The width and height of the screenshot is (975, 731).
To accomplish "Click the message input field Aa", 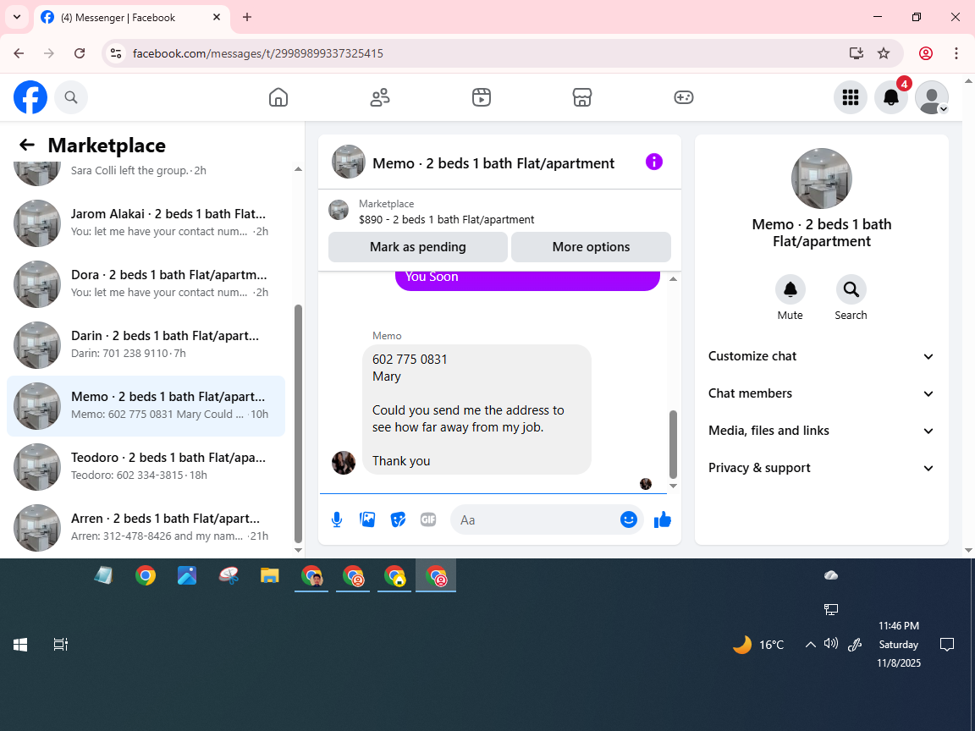I will [x=537, y=520].
